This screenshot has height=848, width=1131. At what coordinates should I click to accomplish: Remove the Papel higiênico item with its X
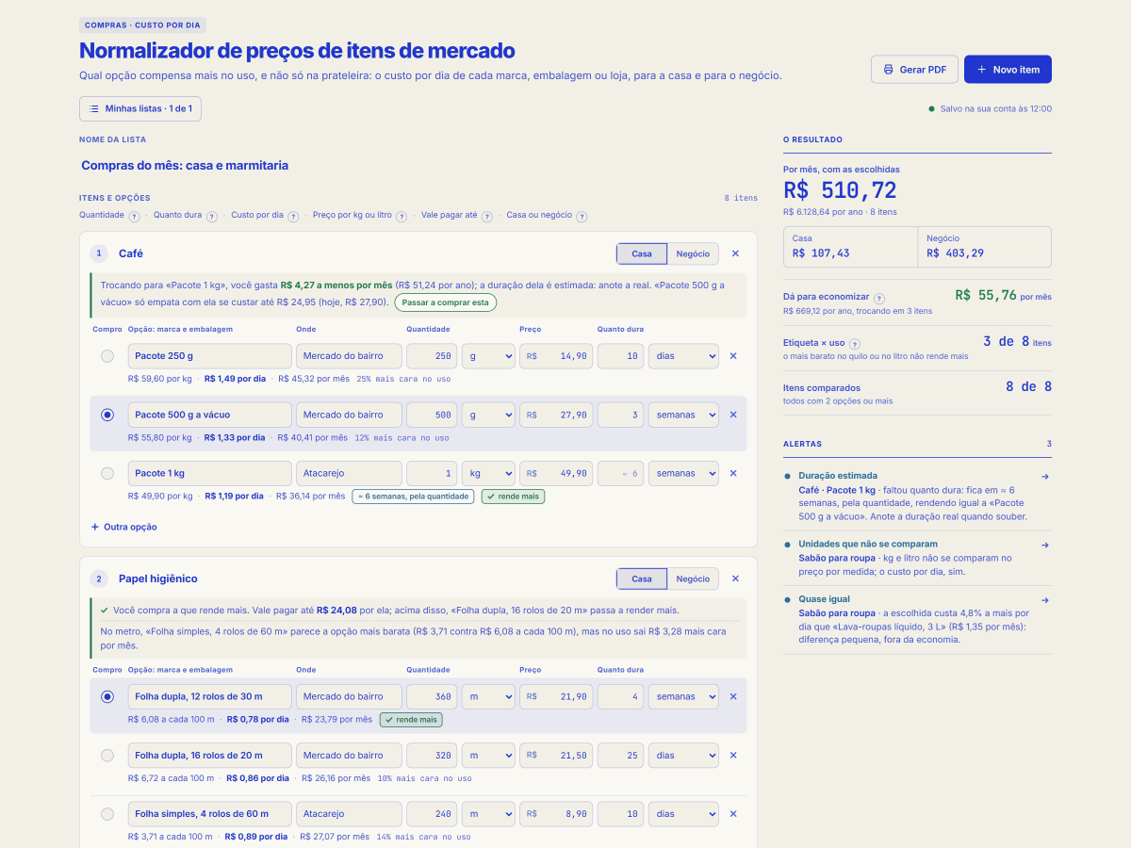736,579
